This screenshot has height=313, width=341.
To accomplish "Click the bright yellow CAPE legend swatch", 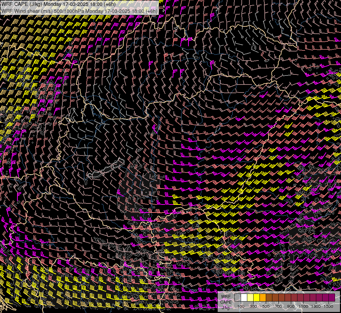I will coord(257,297).
